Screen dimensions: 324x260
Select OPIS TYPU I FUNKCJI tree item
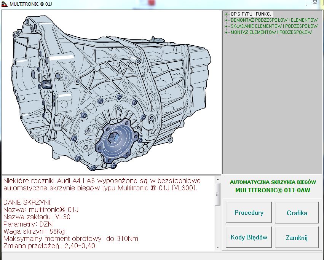pyautogui.click(x=252, y=14)
